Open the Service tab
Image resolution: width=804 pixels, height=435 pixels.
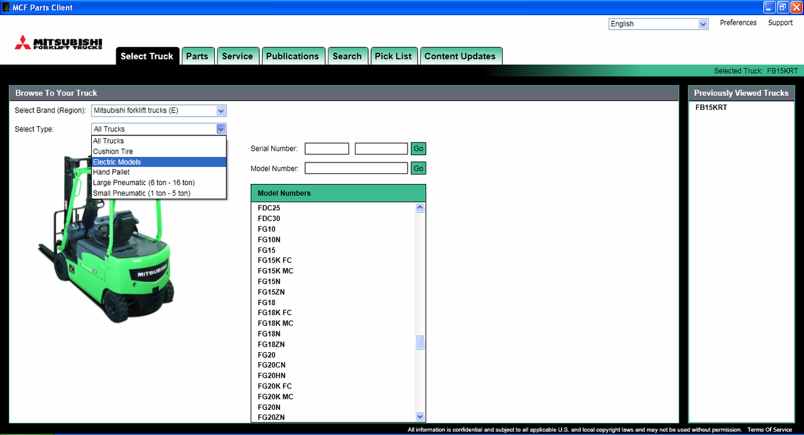coord(237,56)
